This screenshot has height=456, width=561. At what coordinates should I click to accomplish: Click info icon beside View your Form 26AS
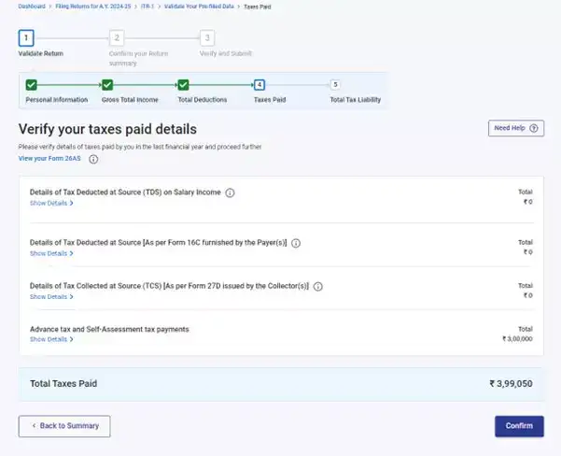click(93, 159)
